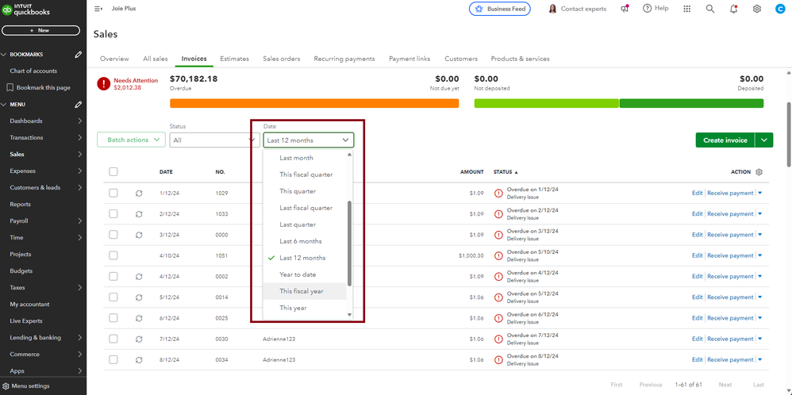Switch to the All sales tab
Image resolution: width=792 pixels, height=395 pixels.
coord(155,59)
